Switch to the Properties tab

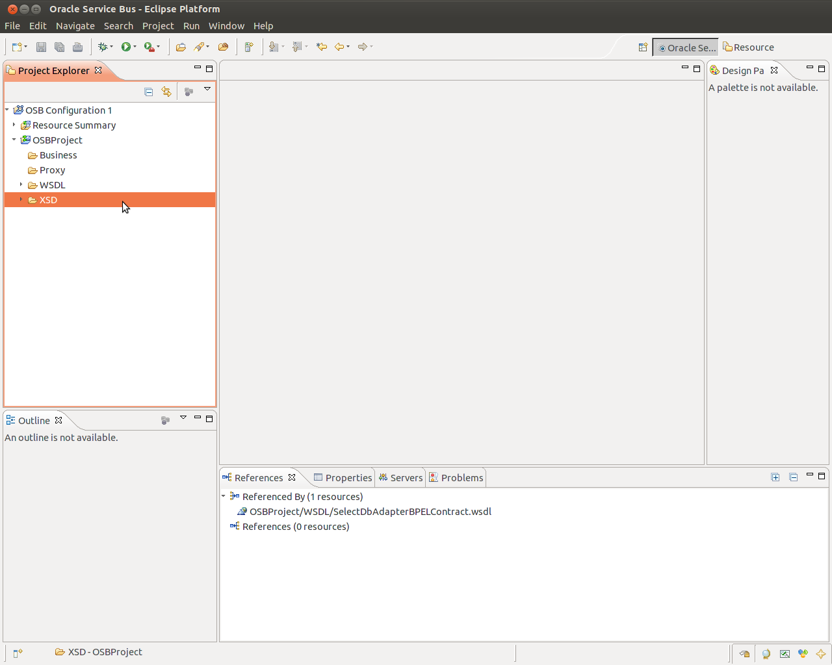pos(343,478)
